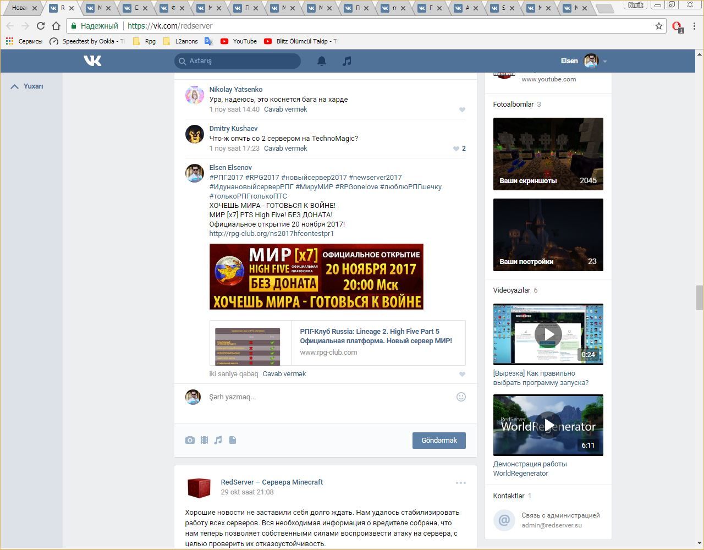
Task: Attach a photo with the camera icon
Action: pyautogui.click(x=190, y=440)
